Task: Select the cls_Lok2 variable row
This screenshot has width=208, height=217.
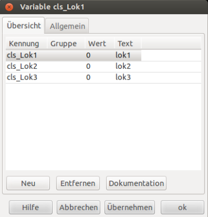Action: pyautogui.click(x=103, y=67)
